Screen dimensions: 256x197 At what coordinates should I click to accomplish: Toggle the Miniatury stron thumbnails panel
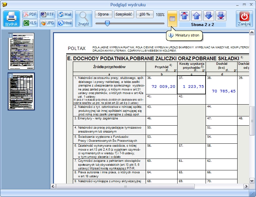tap(172, 19)
